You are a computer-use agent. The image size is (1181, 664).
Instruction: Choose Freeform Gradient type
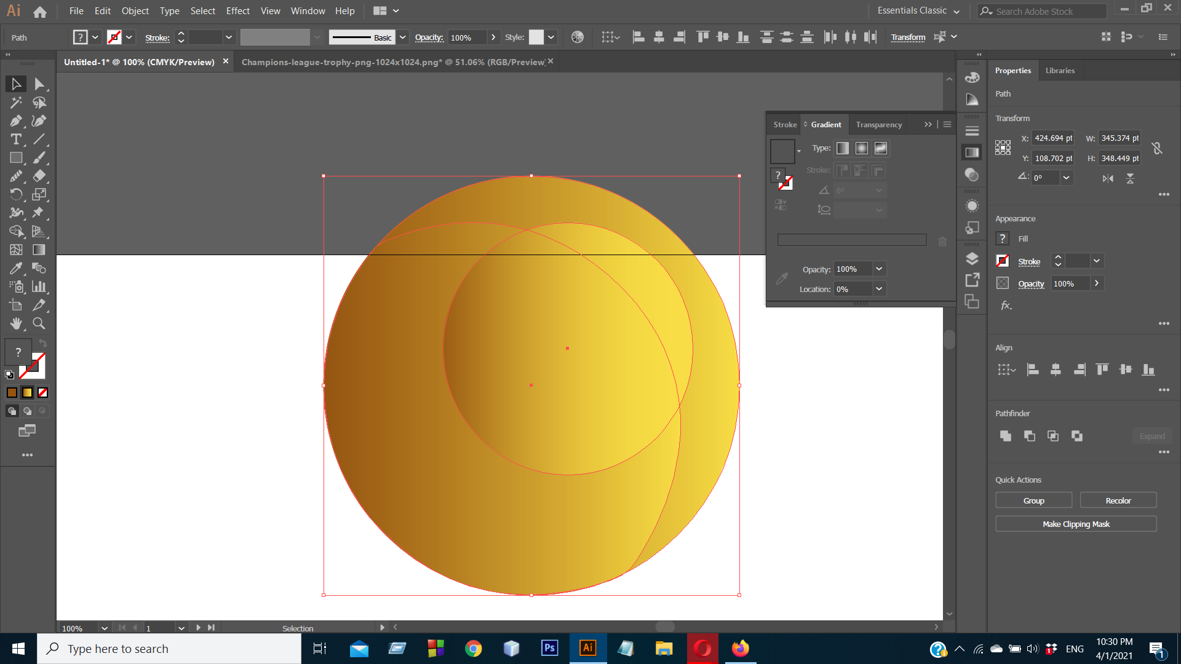click(881, 148)
